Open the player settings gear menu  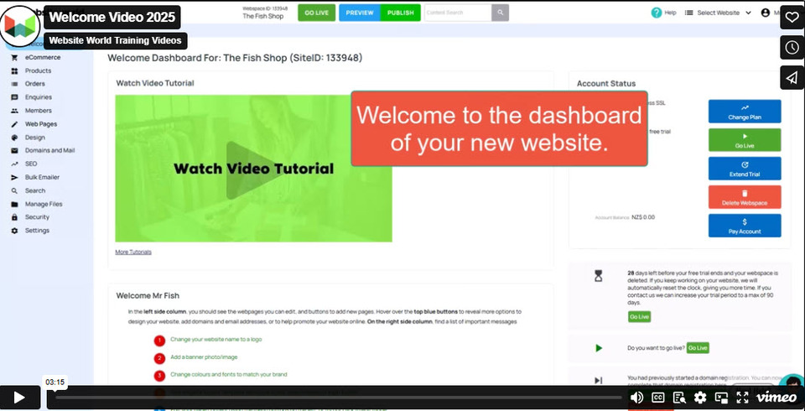point(700,398)
